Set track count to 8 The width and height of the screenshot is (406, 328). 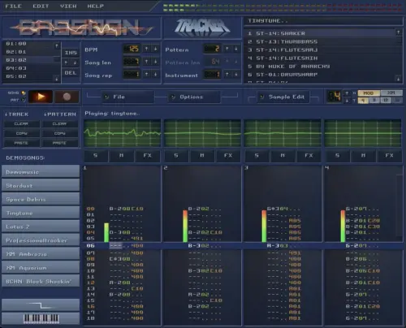(374, 101)
